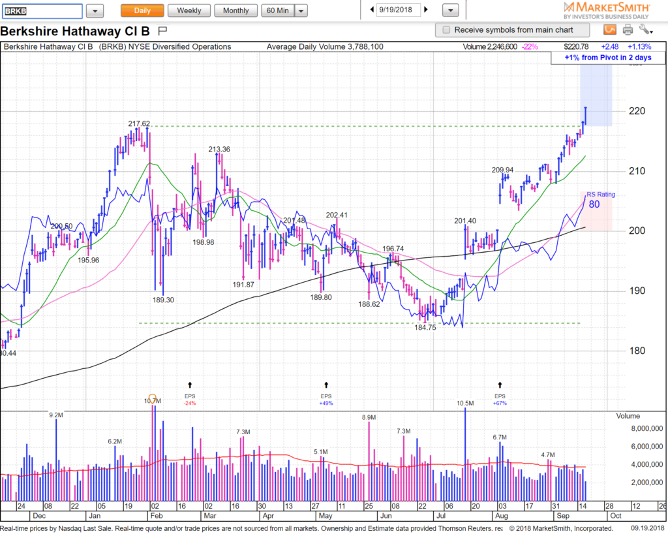
Task: Click the 189.80 price label
Action: 321,297
